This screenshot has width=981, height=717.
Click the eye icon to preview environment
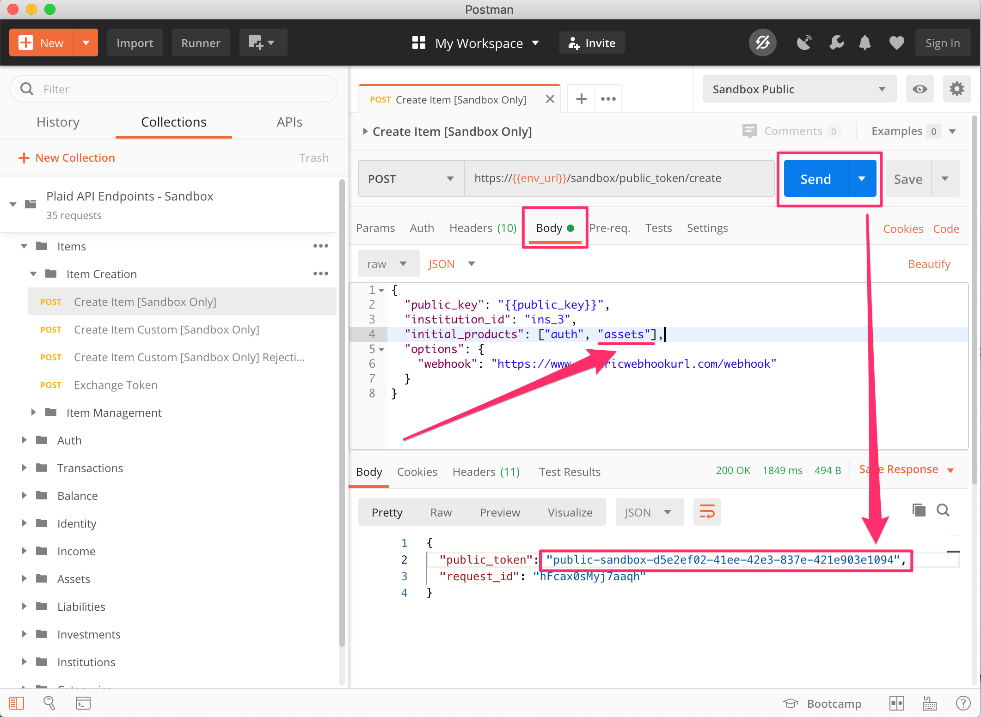[920, 90]
